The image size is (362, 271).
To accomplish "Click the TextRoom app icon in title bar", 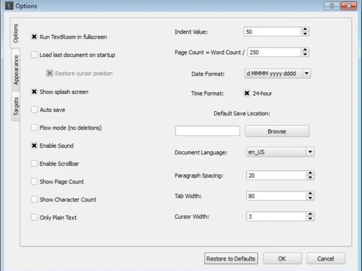I will point(9,6).
